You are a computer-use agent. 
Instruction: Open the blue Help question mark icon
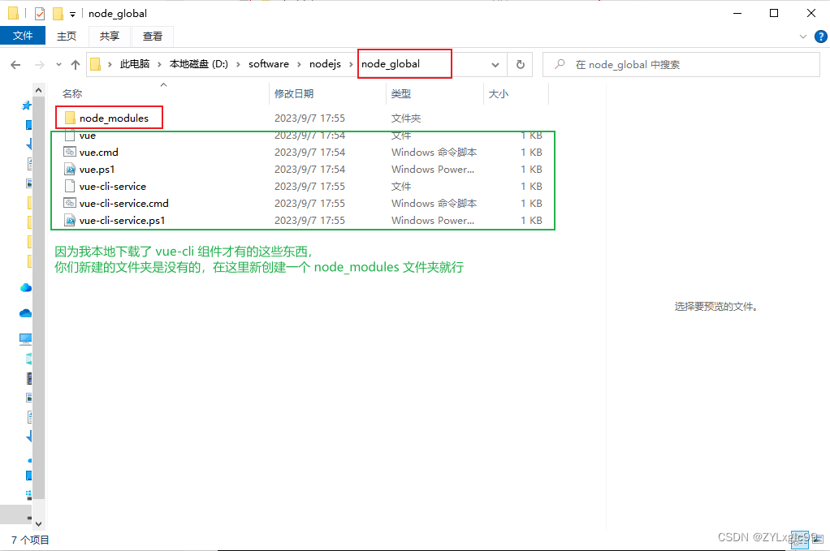pos(820,37)
